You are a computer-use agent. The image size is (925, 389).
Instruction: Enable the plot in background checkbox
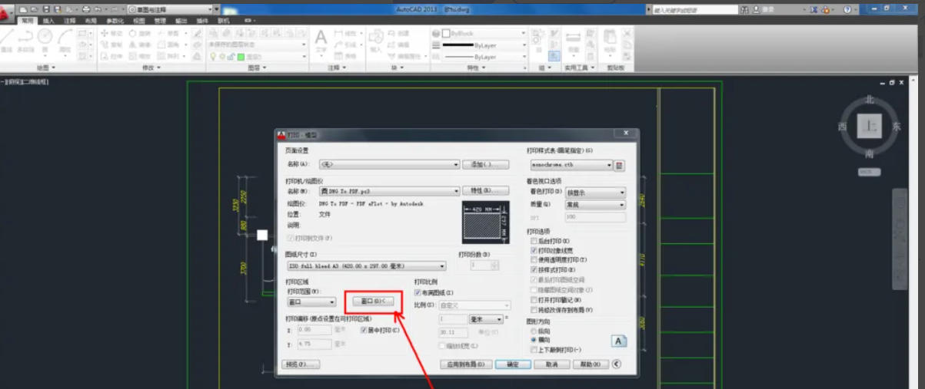pyautogui.click(x=534, y=241)
